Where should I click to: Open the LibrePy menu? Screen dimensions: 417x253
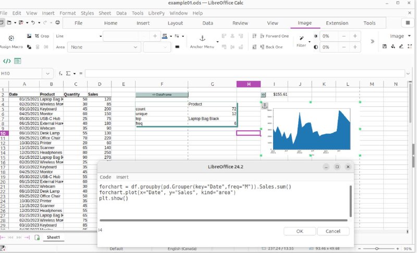(x=156, y=13)
